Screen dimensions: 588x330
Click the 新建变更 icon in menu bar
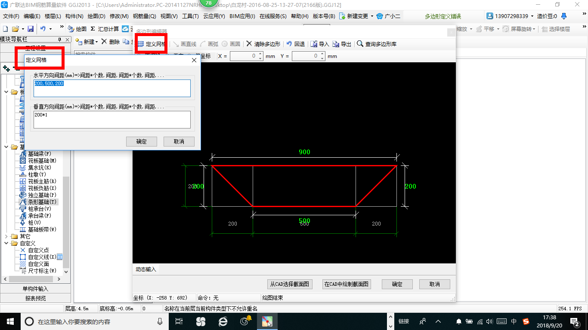click(342, 16)
